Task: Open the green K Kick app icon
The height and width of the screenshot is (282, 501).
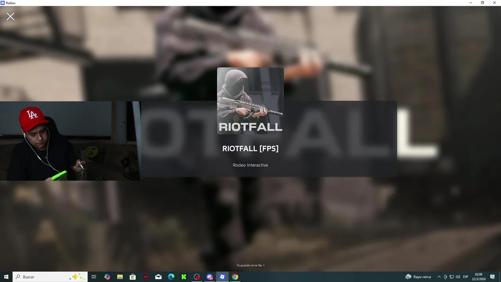Action: 184,277
